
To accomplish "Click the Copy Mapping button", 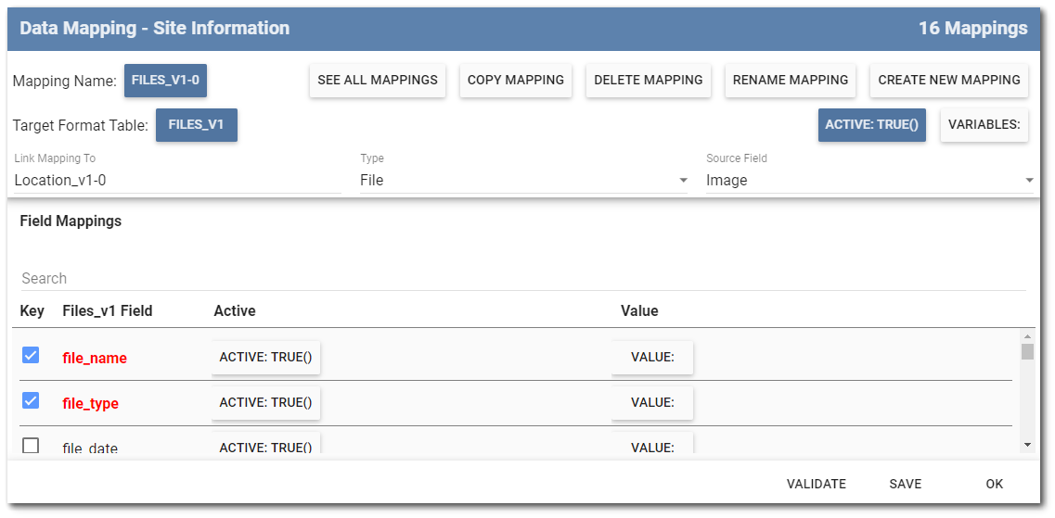I will 515,81.
